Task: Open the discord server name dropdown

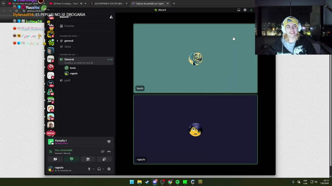Action: click(x=65, y=17)
